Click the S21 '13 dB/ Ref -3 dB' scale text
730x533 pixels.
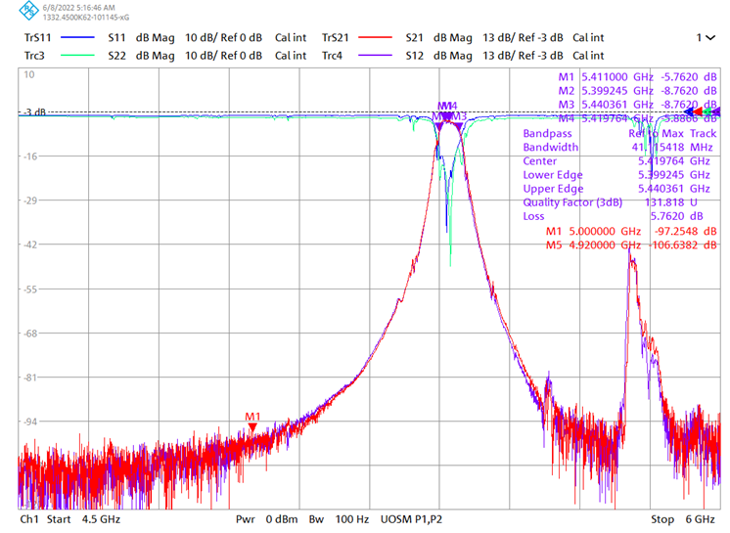point(523,38)
